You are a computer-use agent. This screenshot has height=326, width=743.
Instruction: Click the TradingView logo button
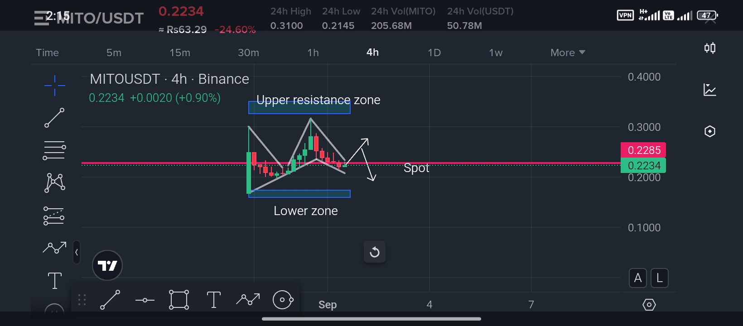[107, 265]
